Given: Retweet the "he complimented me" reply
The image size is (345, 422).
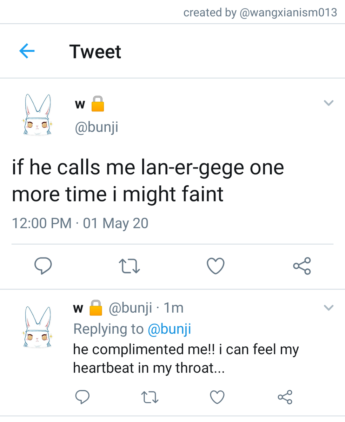Looking at the screenshot, I should 150,397.
